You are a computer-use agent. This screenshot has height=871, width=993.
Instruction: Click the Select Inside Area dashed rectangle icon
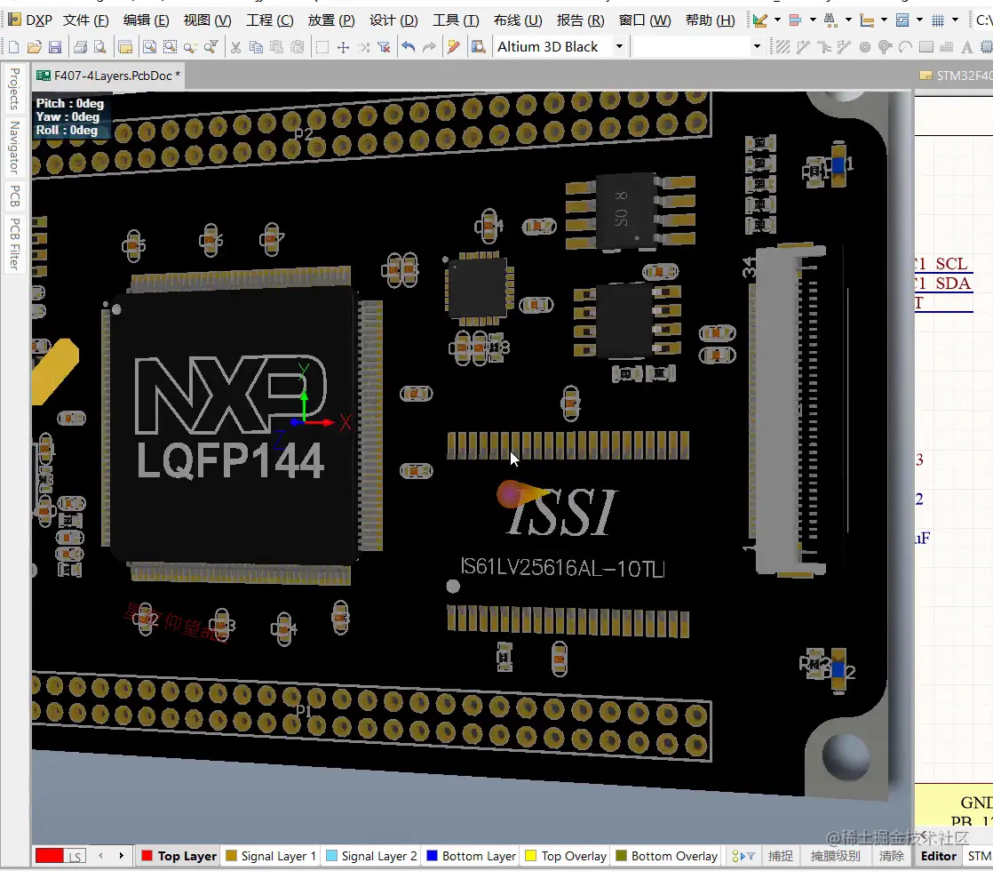[322, 47]
